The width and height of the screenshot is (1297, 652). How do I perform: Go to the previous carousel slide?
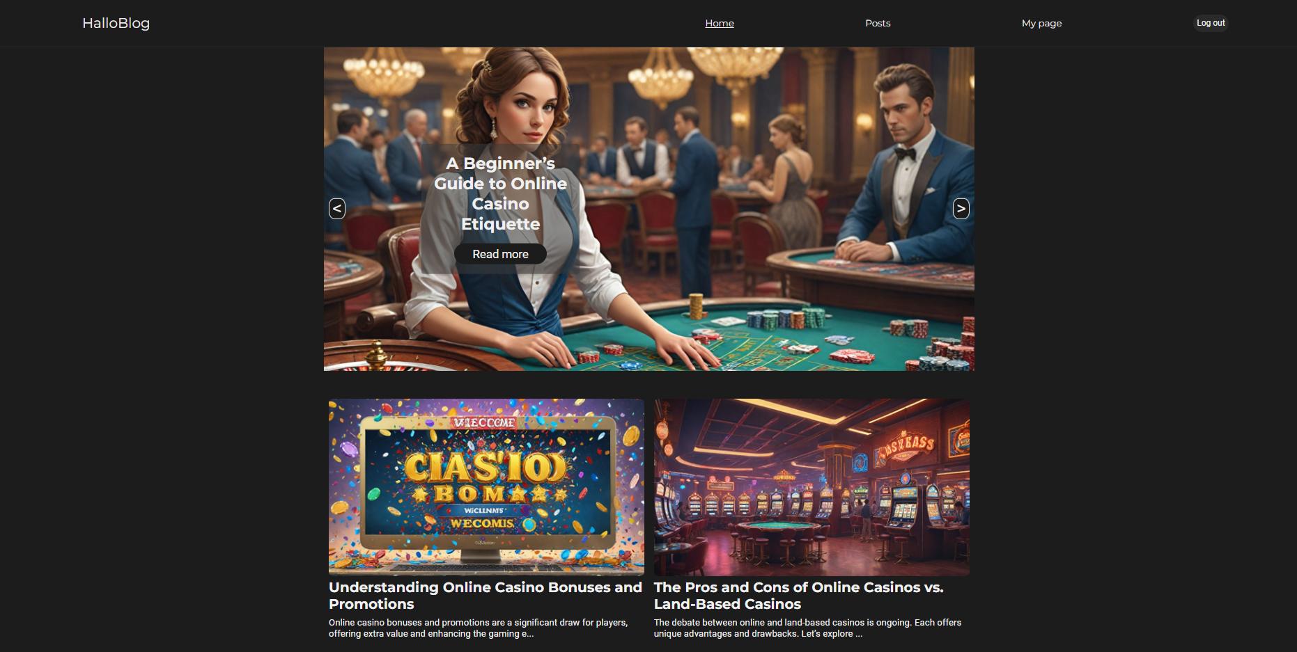(x=337, y=208)
